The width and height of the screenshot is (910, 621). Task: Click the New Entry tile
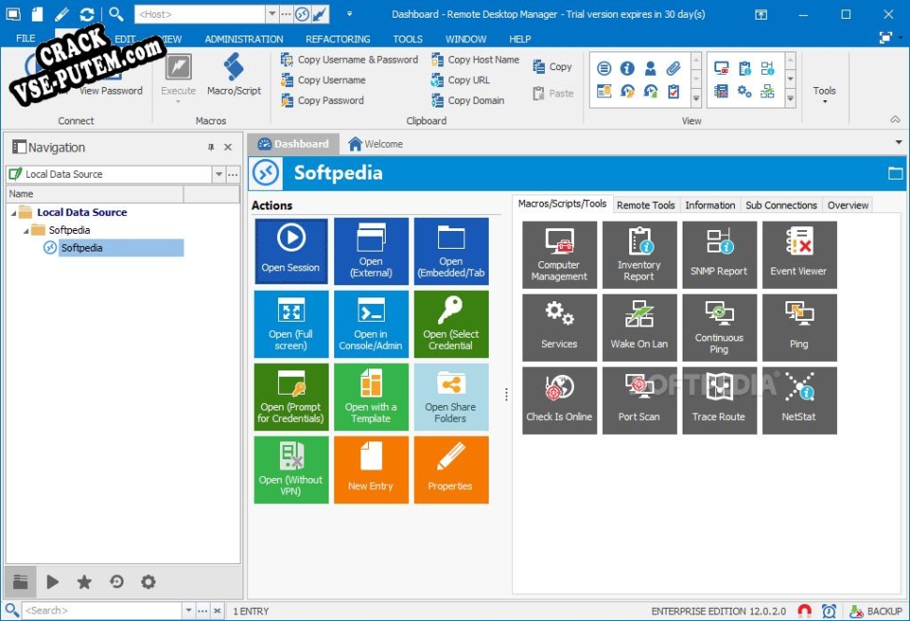click(x=371, y=469)
